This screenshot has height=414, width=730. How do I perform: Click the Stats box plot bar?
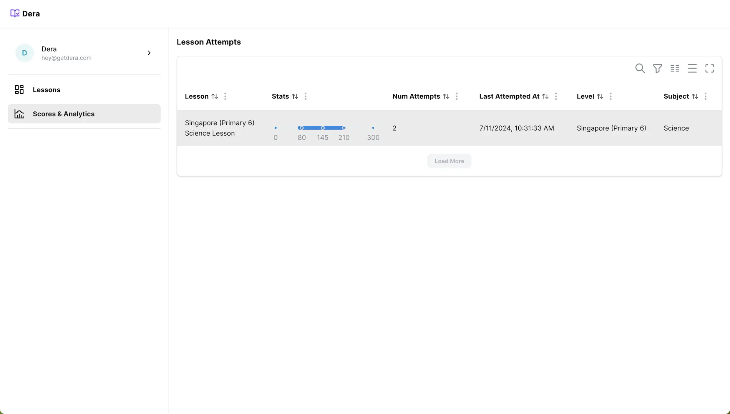pyautogui.click(x=322, y=128)
